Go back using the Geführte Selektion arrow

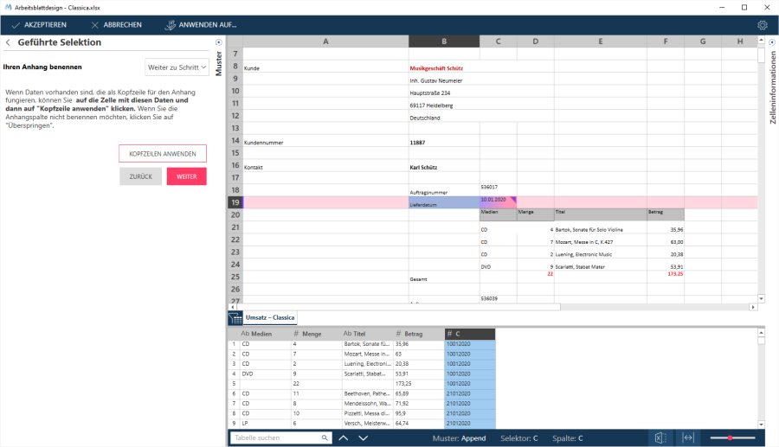tap(8, 42)
